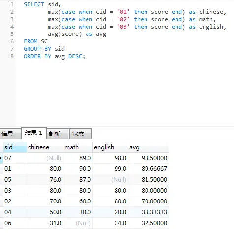Click math value 90.0
Screen dimensions: 234x233
coord(78,169)
